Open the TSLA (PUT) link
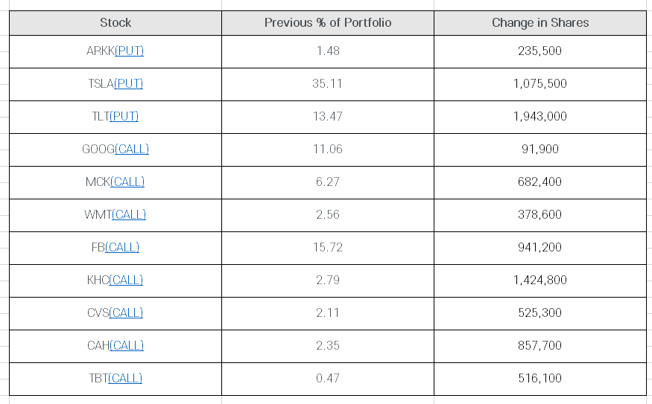The height and width of the screenshot is (404, 652). (128, 84)
